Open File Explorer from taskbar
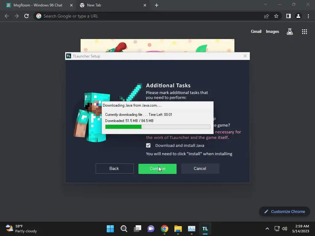315x236 pixels. pos(178,229)
